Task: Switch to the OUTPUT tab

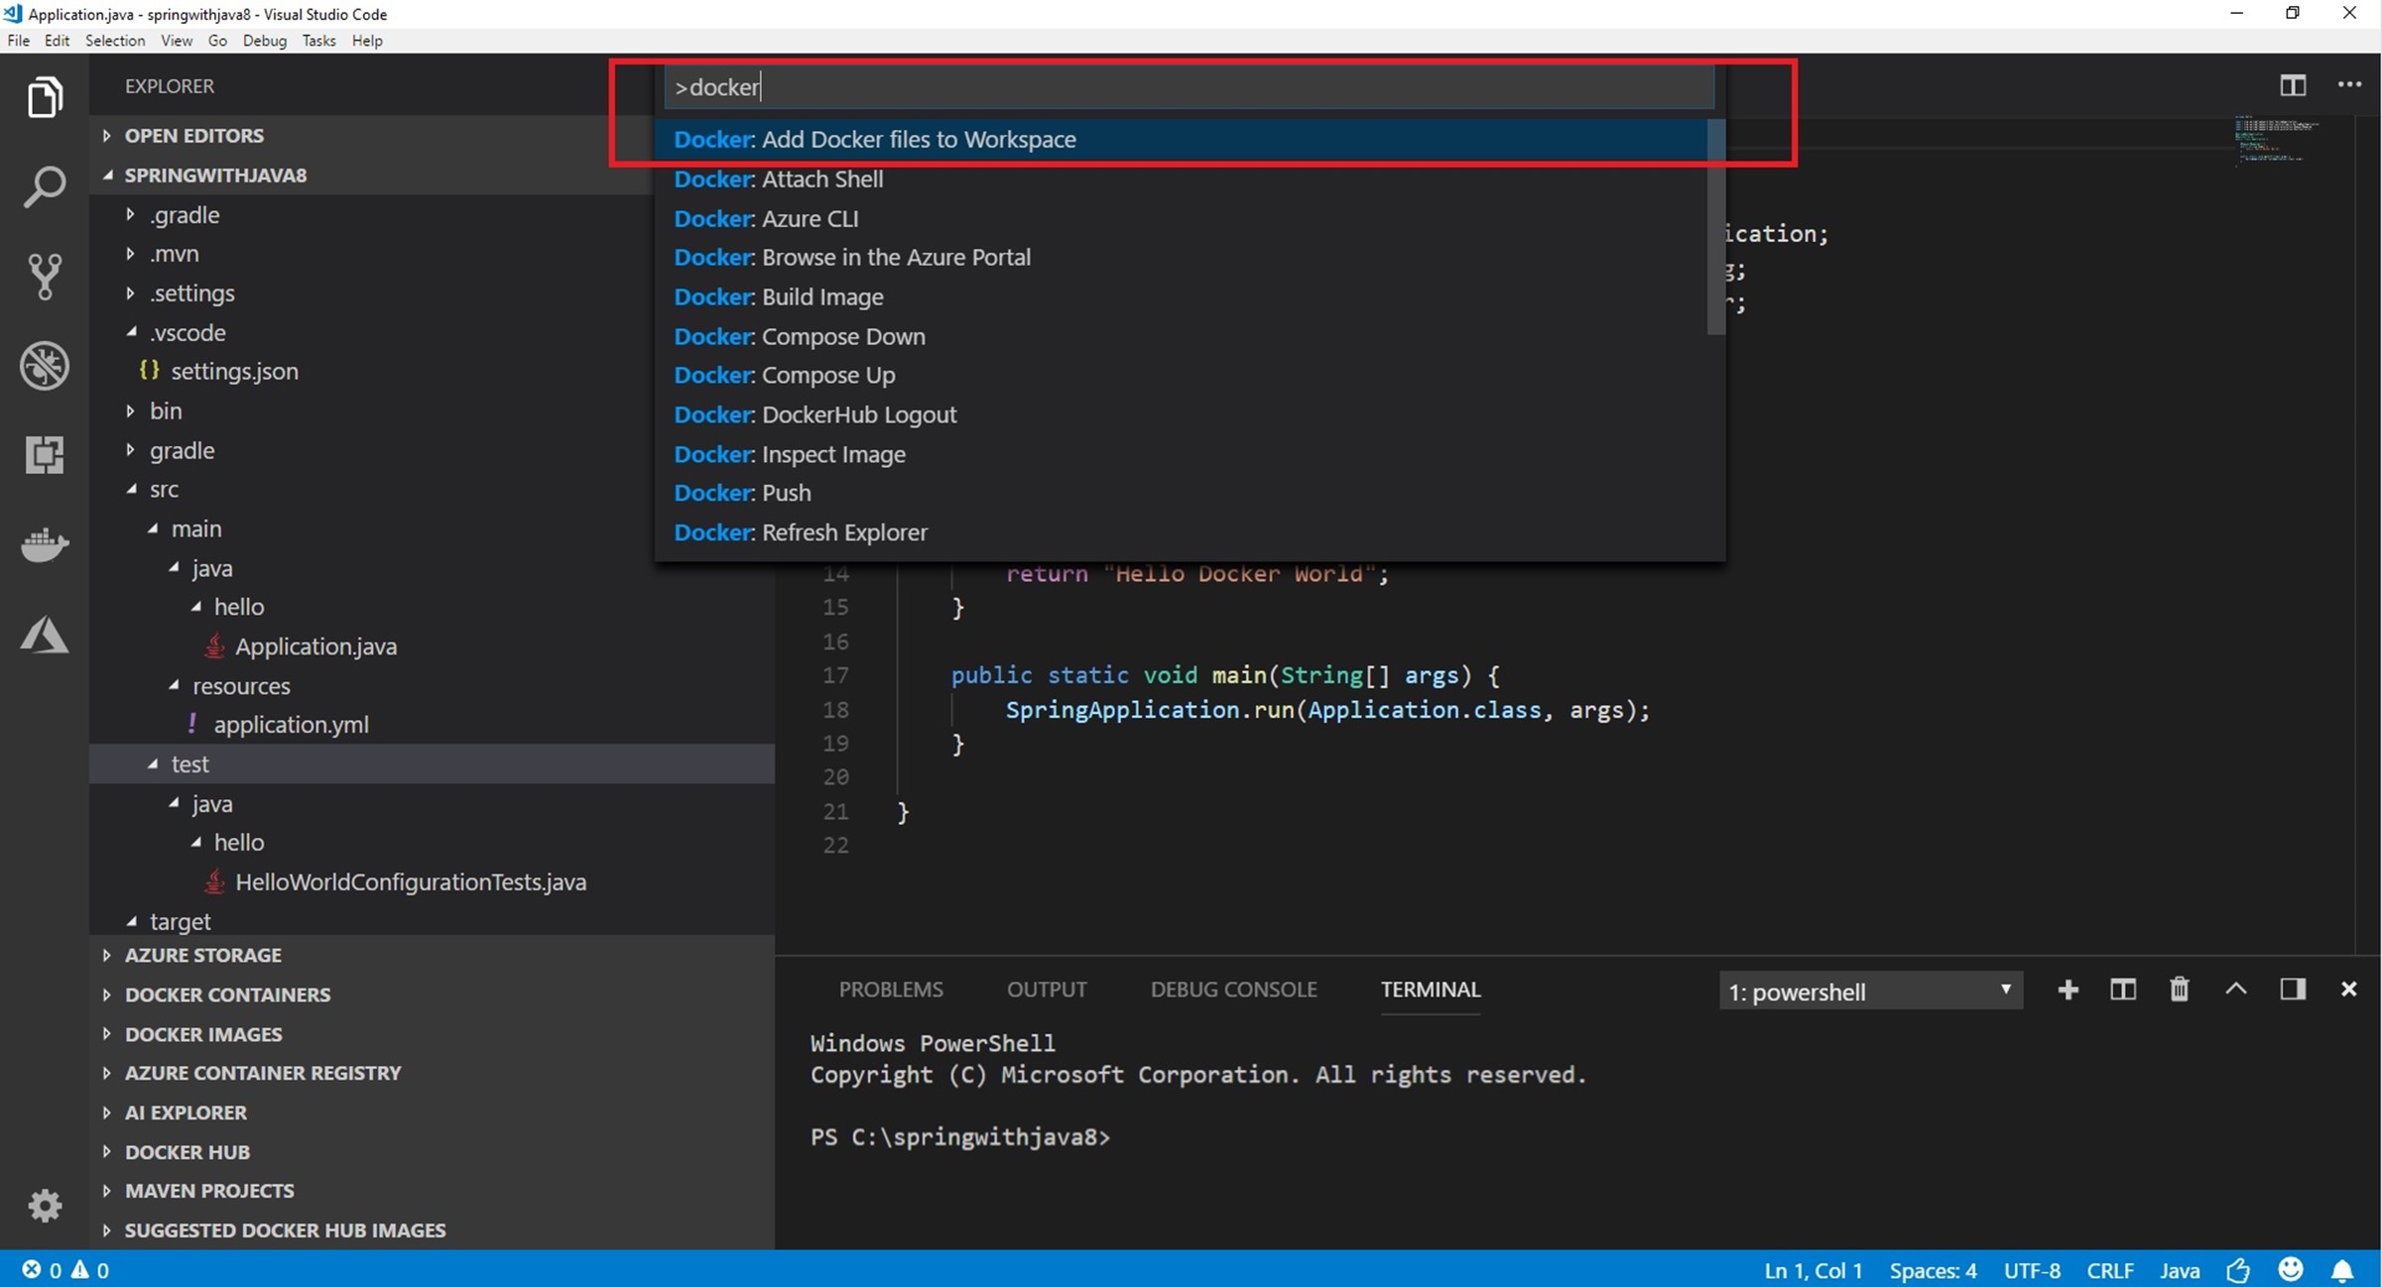Action: [x=1047, y=990]
